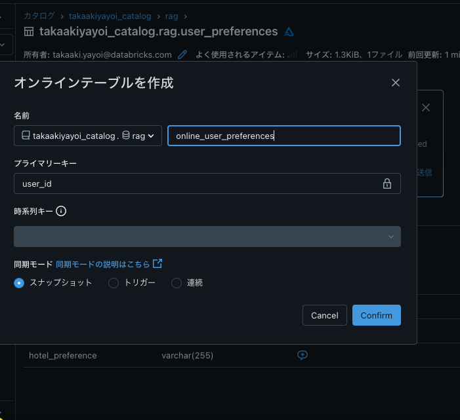This screenshot has height=420, width=460.
Task: Click the Confirm button
Action: coord(377,315)
